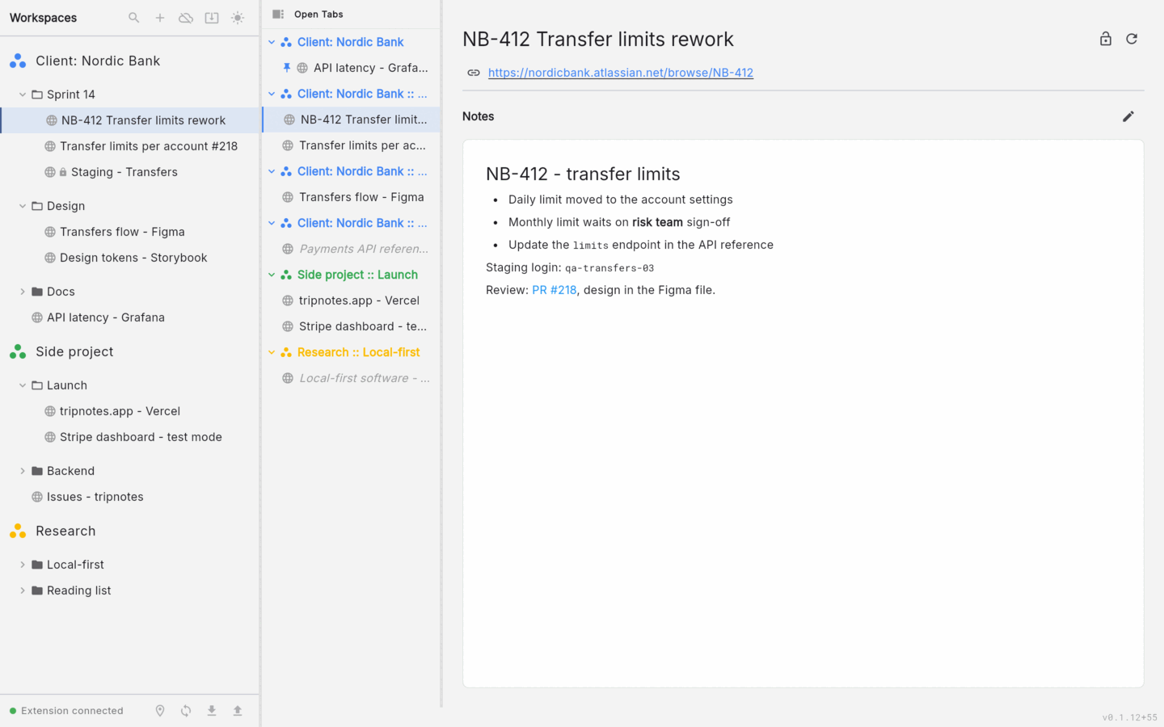
Task: Click the location pin icon in the footer
Action: tap(160, 711)
